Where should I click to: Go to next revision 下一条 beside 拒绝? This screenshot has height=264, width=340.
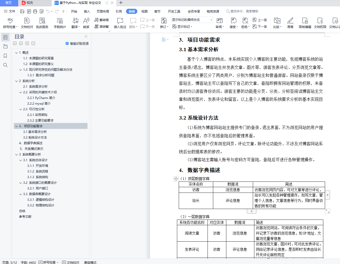point(260,26)
